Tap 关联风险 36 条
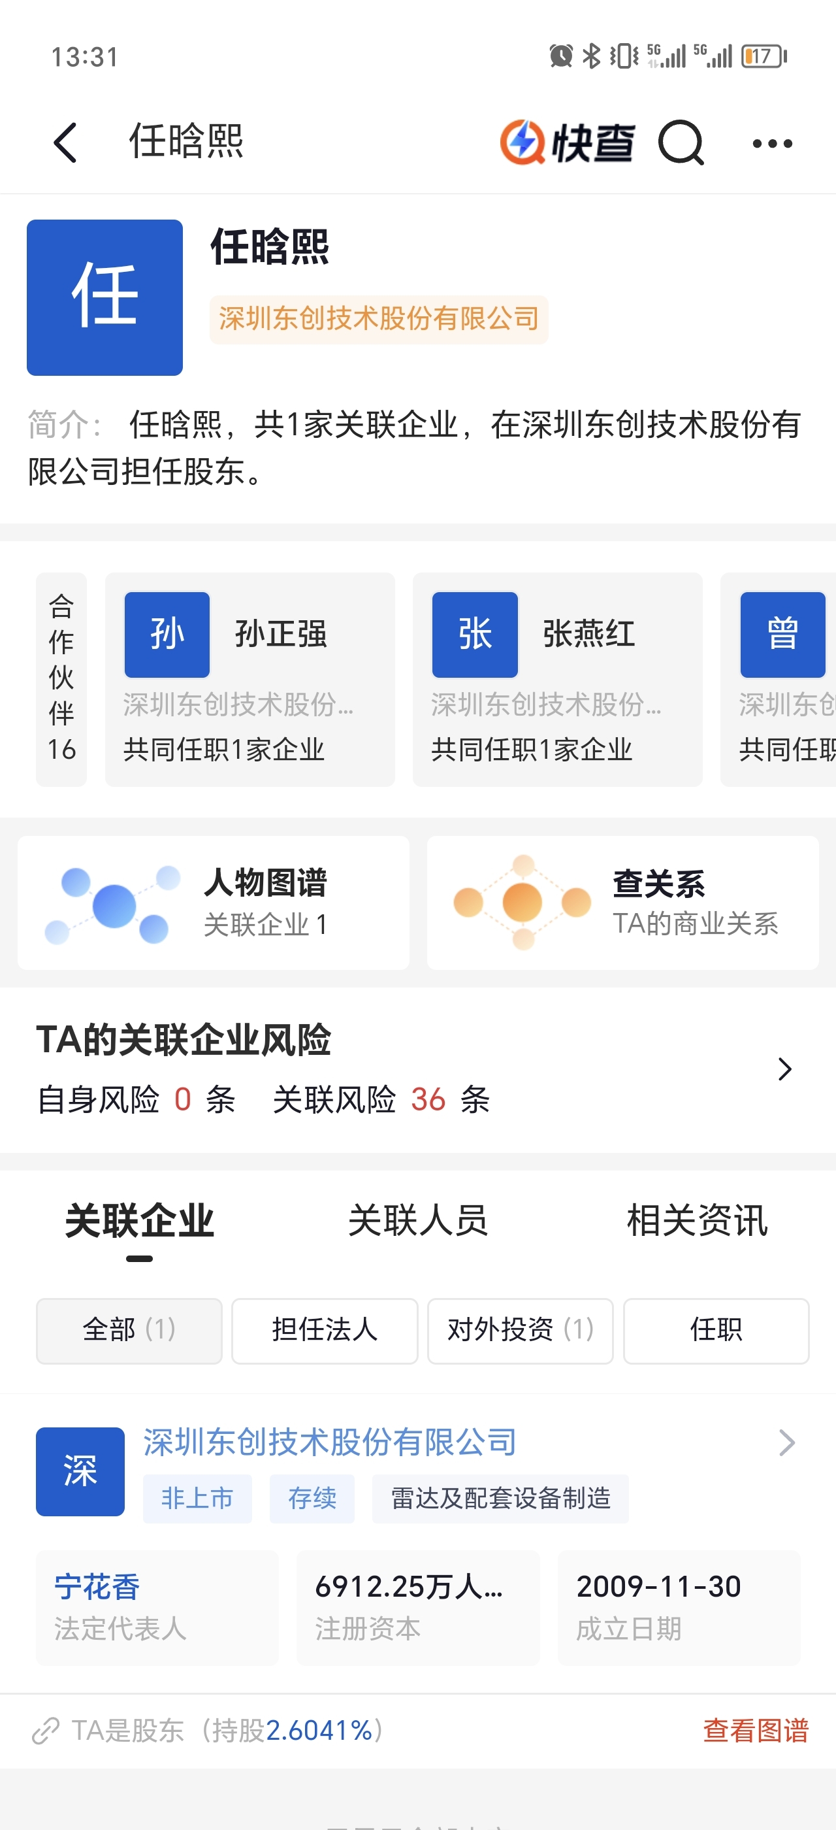836x1830 pixels. pos(382,1100)
